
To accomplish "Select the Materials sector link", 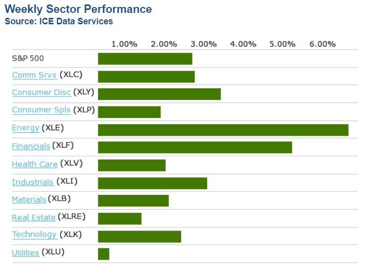I will click(29, 199).
